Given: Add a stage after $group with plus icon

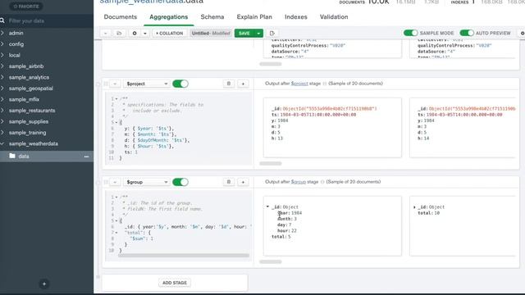Looking at the screenshot, I should pyautogui.click(x=243, y=182).
